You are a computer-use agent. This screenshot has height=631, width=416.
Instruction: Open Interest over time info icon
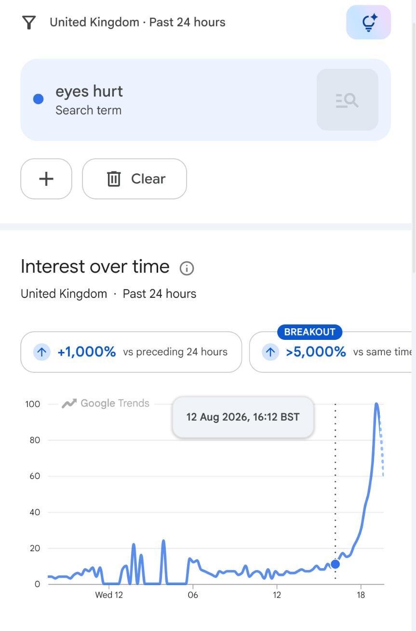(187, 268)
